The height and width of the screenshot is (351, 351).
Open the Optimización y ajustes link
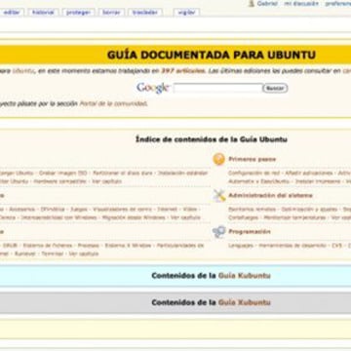(x=309, y=210)
